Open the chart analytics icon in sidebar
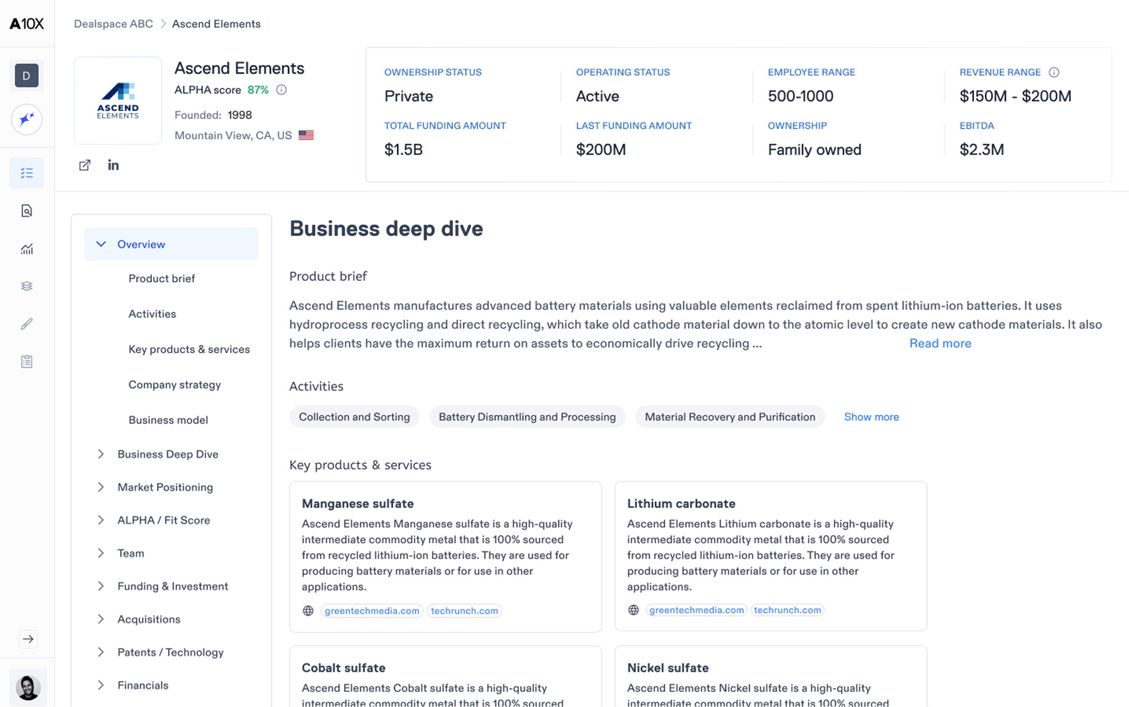Viewport: 1129px width, 707px height. (27, 249)
